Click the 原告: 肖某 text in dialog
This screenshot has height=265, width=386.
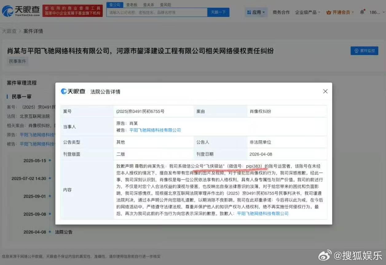pyautogui.click(x=127, y=123)
